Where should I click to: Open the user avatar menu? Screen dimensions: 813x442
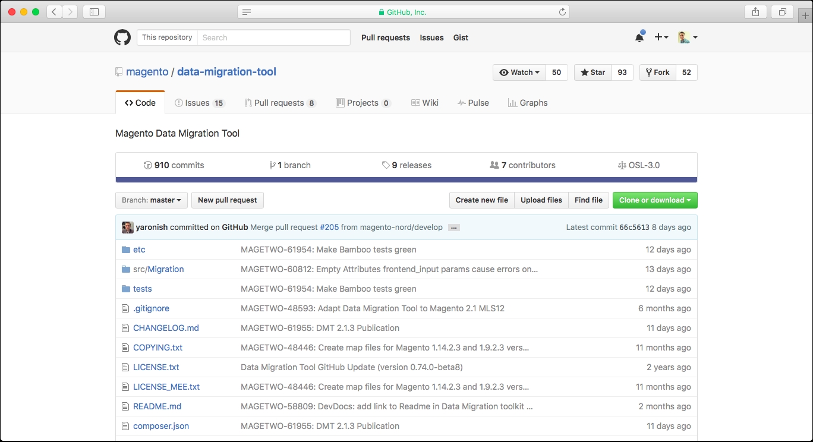[x=688, y=37]
